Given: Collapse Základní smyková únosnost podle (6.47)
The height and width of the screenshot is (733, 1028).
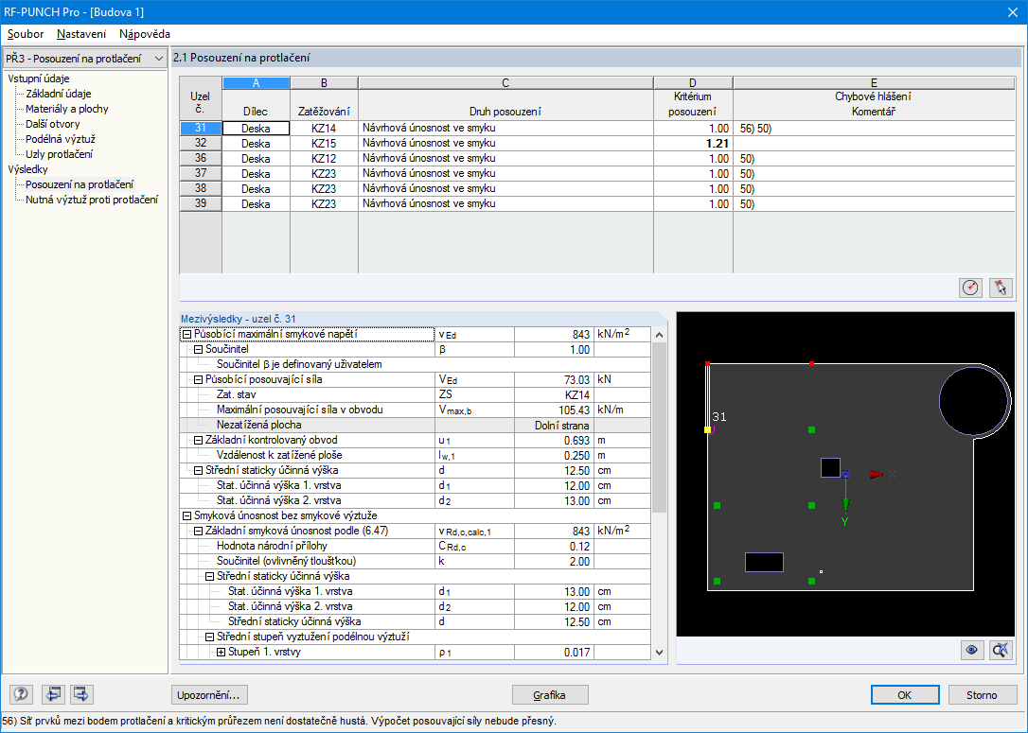Looking at the screenshot, I should click(198, 532).
